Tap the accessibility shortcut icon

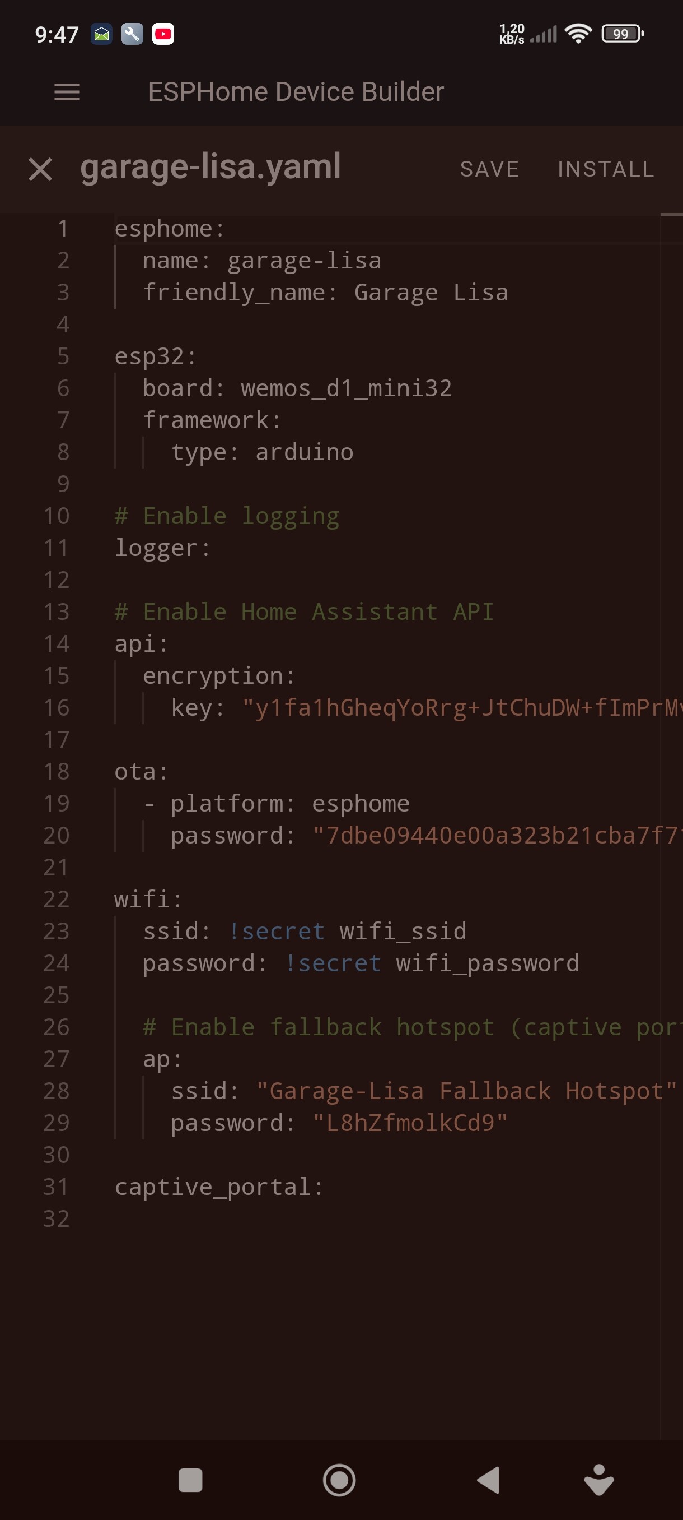(598, 1479)
